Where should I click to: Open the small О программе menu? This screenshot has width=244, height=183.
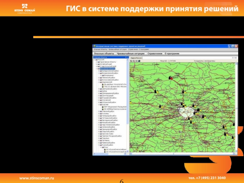coord(144,49)
